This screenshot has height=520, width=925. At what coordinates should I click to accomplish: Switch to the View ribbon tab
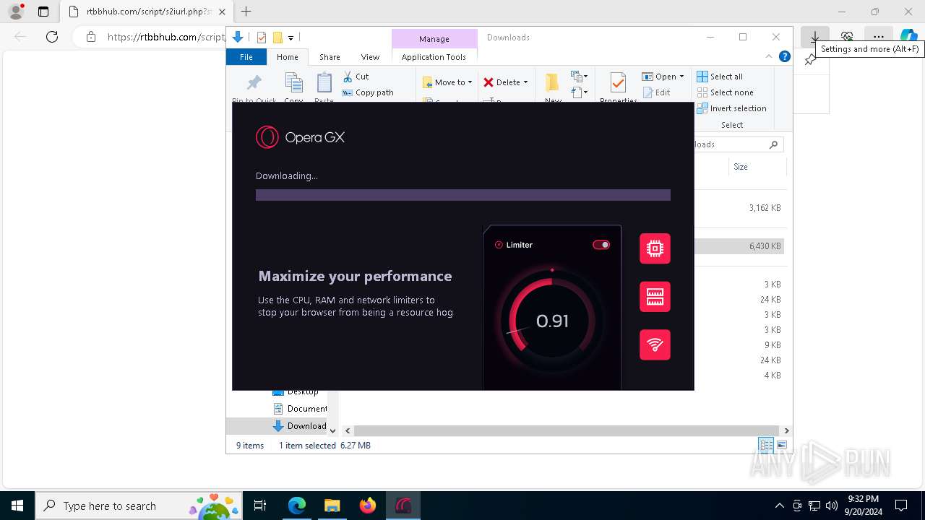click(370, 57)
